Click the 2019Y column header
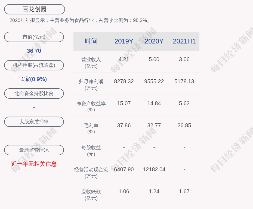Screen dimensions: 253x209 coord(124,41)
